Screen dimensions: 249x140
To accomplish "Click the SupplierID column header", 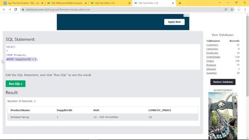I will [x=64, y=110].
